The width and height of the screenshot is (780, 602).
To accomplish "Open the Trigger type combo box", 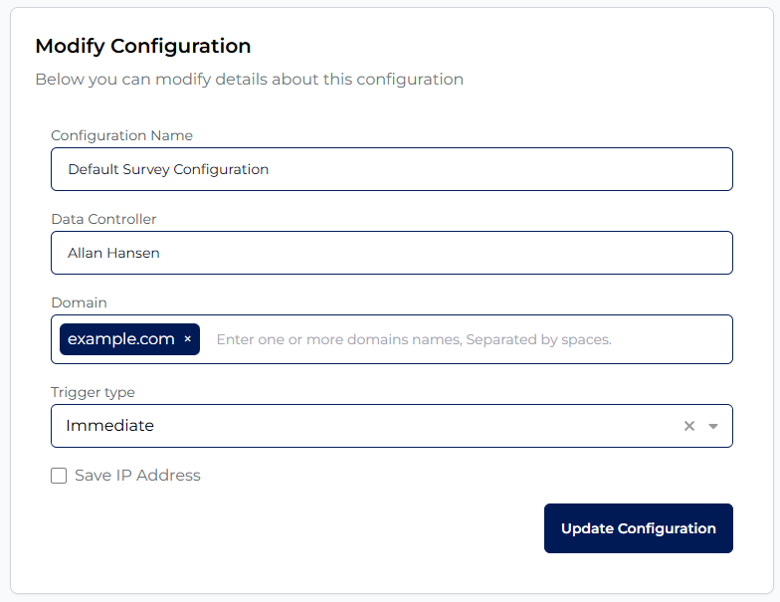I will pos(368,426).
